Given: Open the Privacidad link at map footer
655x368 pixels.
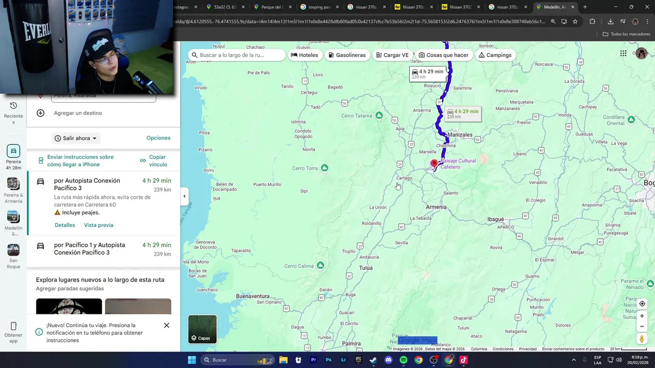Looking at the screenshot, I should 528,349.
